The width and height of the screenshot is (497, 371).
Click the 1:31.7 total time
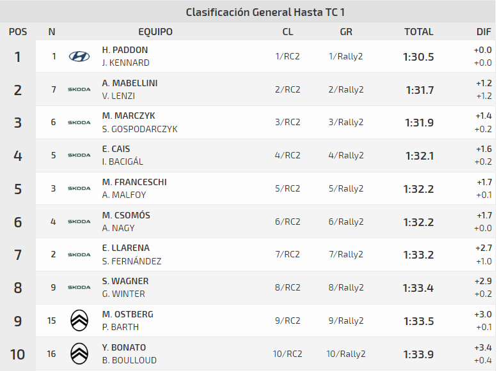(420, 90)
